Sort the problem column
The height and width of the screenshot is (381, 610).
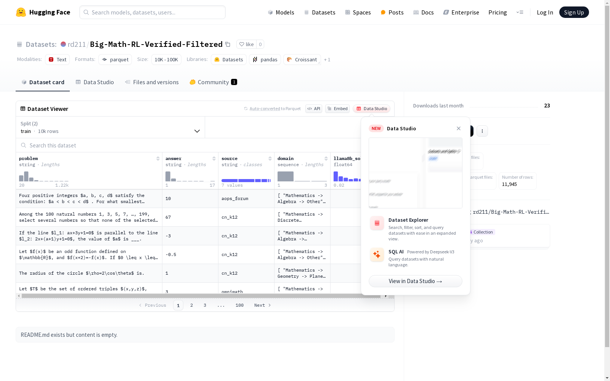point(158,158)
